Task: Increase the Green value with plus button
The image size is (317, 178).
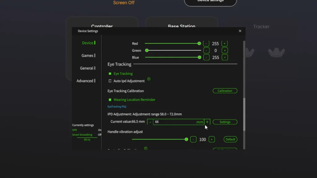Action: (225, 50)
